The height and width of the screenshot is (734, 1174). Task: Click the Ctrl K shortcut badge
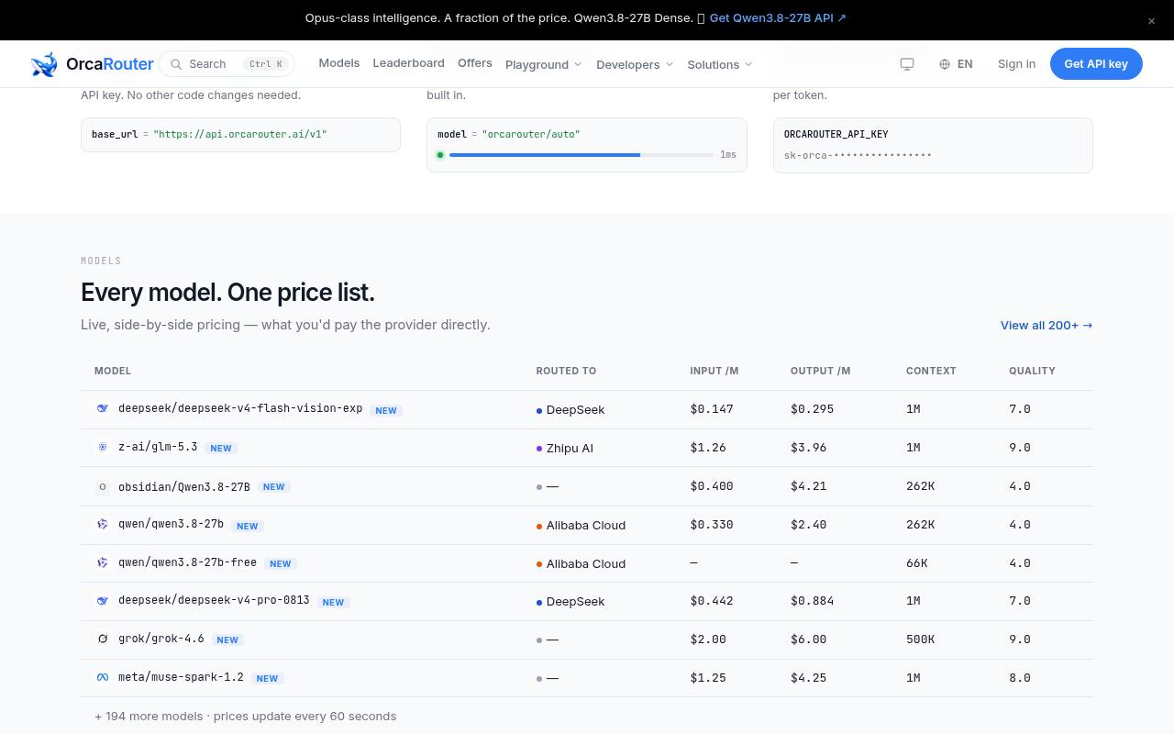266,64
